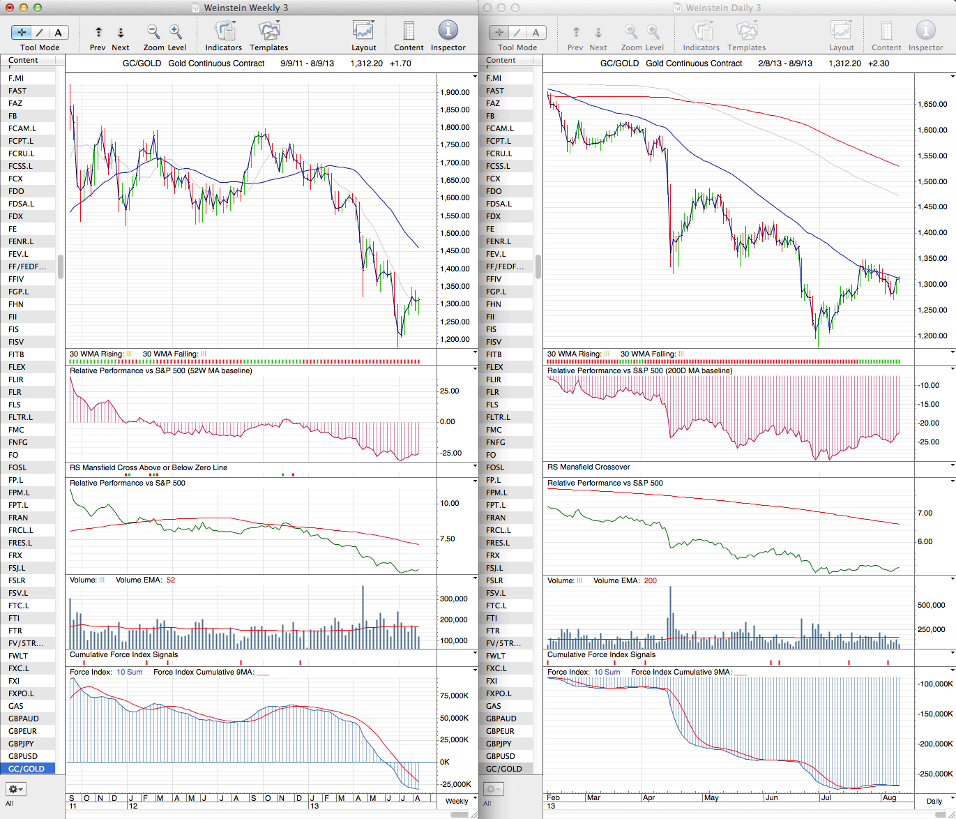Image resolution: width=956 pixels, height=819 pixels.
Task: Click the Content column header
Action: coord(24,61)
